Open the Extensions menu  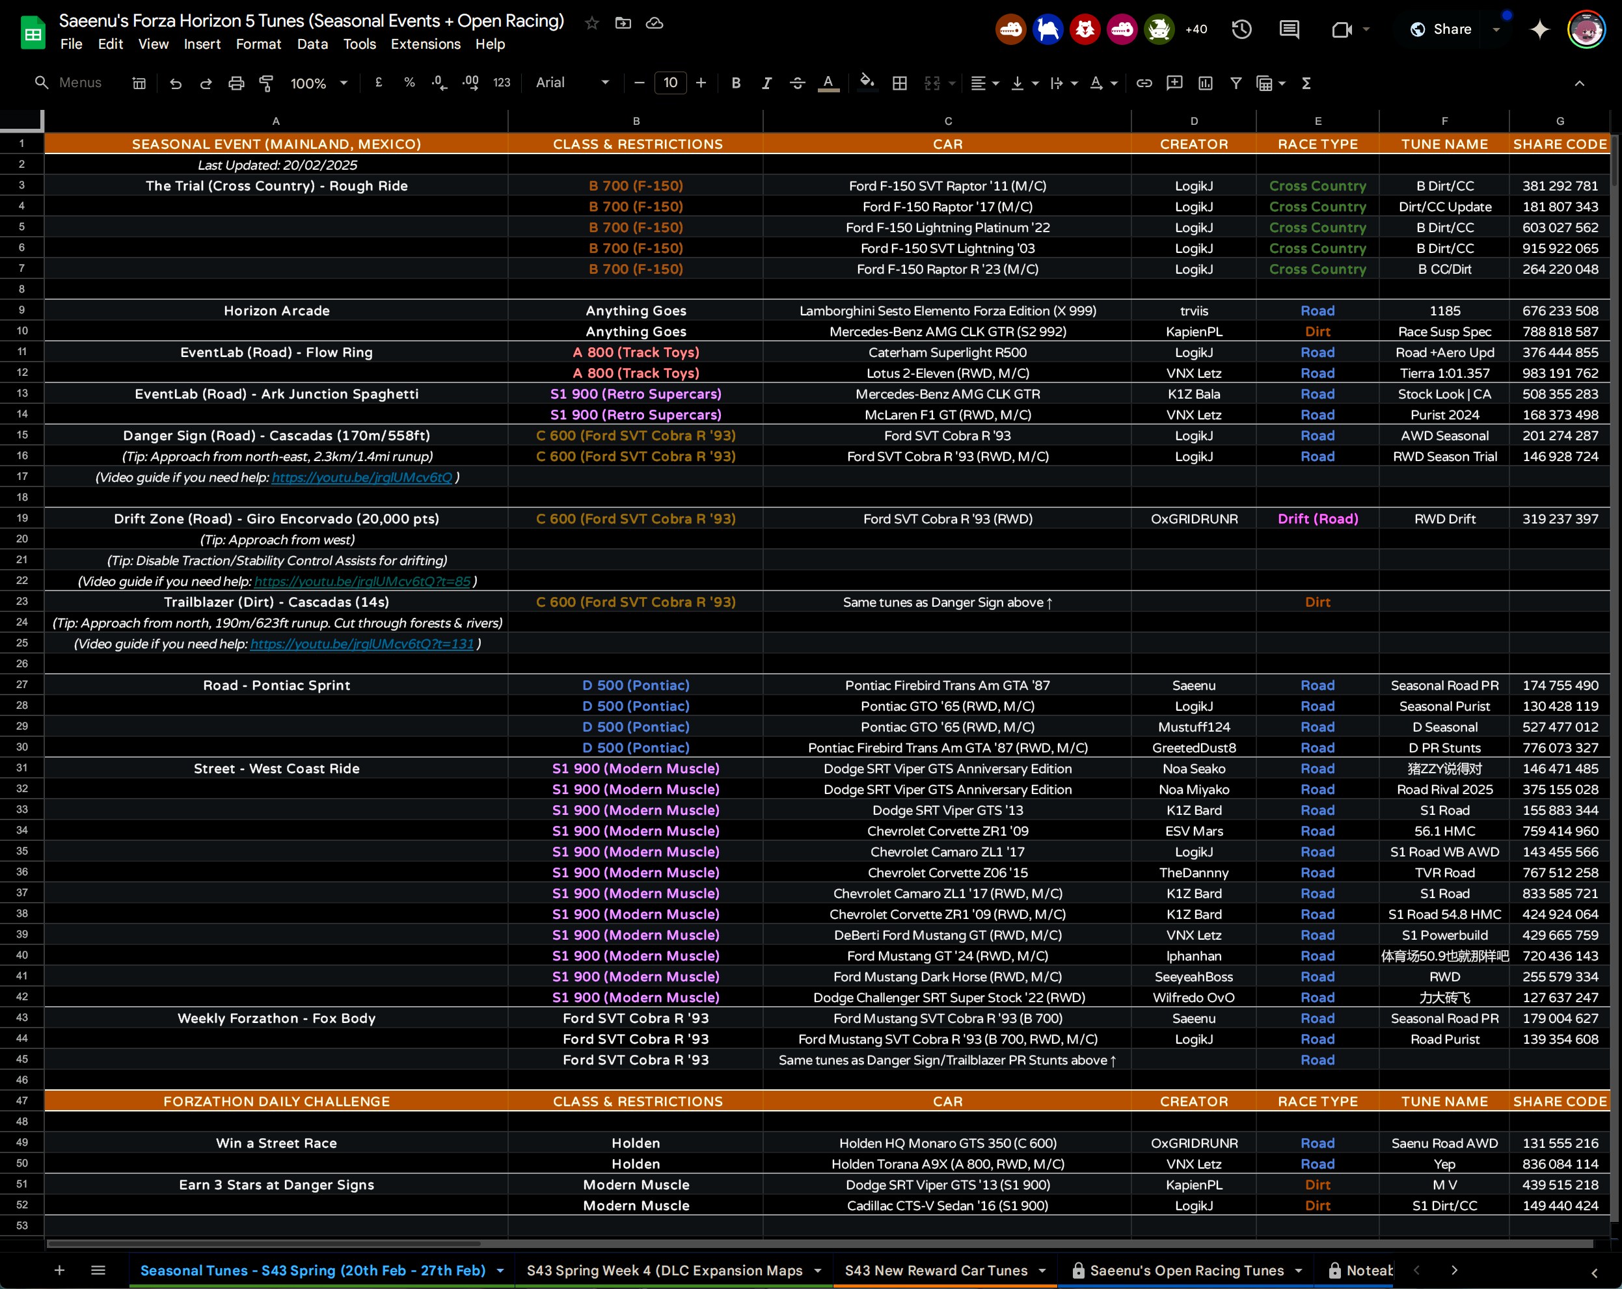425,44
